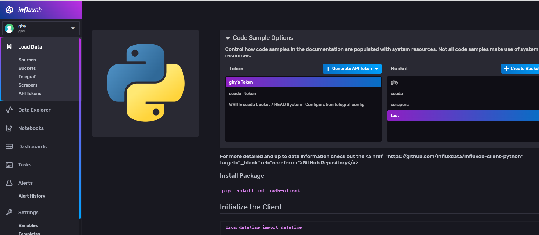The image size is (539, 235).
Task: Collapse the Code Sample Options section
Action: pyautogui.click(x=228, y=38)
